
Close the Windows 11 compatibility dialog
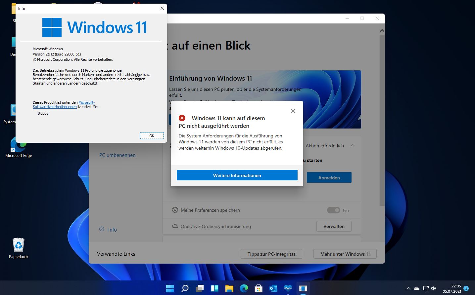[293, 111]
